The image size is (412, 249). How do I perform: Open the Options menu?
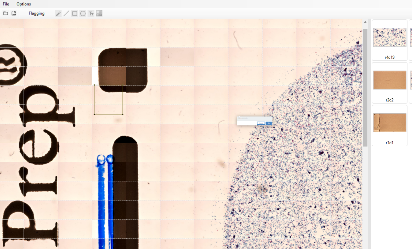23,4
